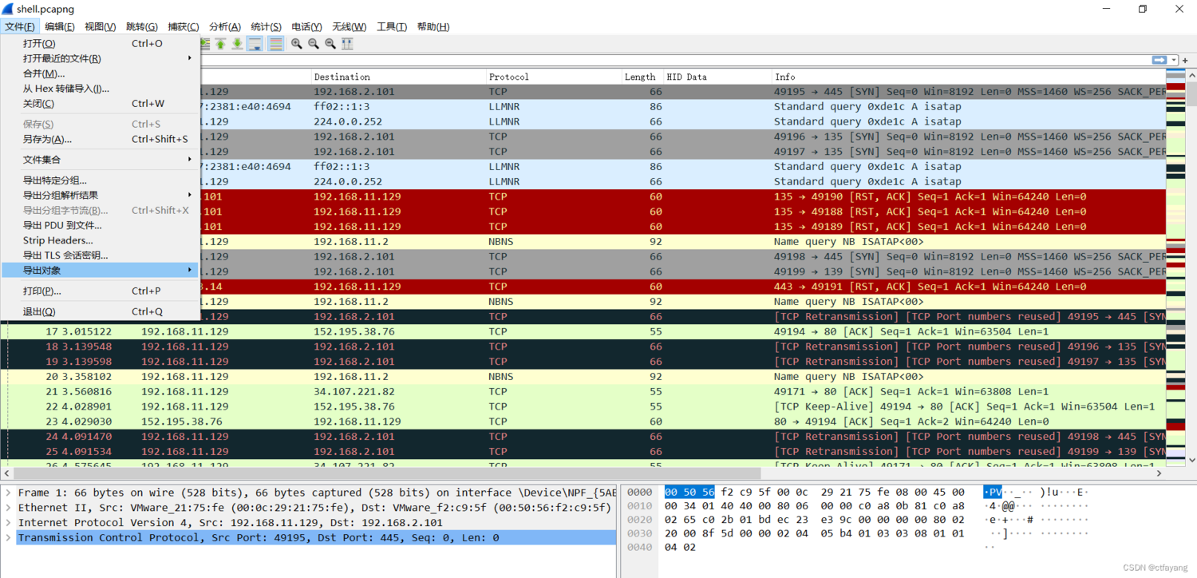Image resolution: width=1197 pixels, height=578 pixels.
Task: Click the zoom out magnifier icon
Action: point(313,44)
